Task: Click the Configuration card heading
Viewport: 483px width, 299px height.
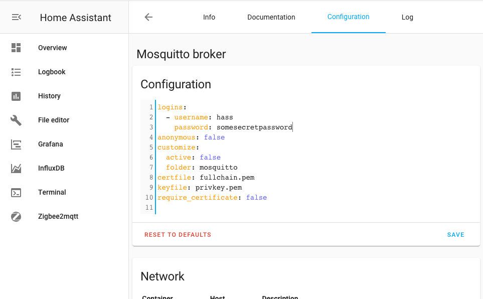Action: click(x=176, y=84)
